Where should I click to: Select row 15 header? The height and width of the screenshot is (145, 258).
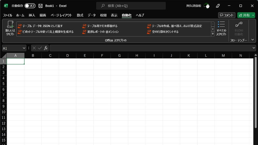[x=4, y=140]
